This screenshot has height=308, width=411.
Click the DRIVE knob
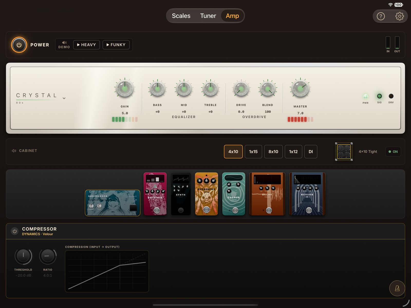[x=241, y=89]
